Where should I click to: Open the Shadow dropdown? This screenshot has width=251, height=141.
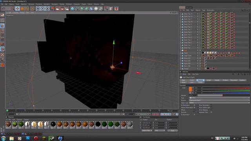click(219, 100)
